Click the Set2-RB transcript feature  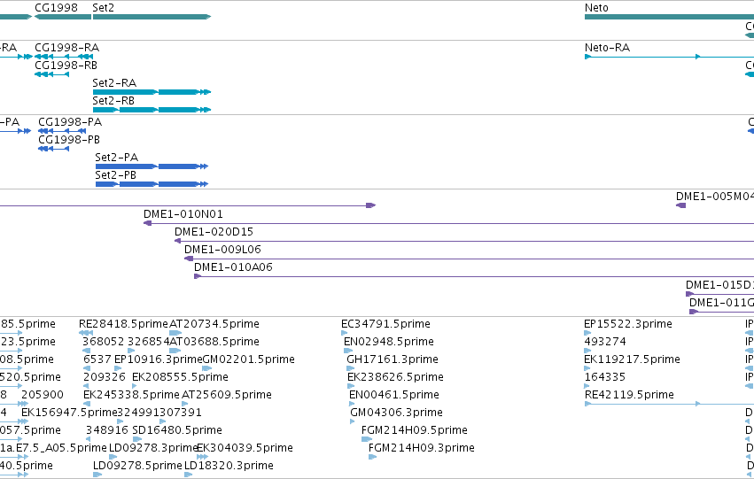click(152, 110)
